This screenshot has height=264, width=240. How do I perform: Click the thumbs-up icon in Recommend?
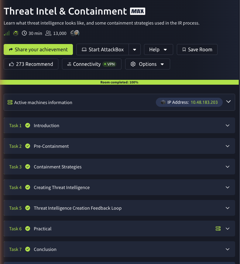point(12,64)
